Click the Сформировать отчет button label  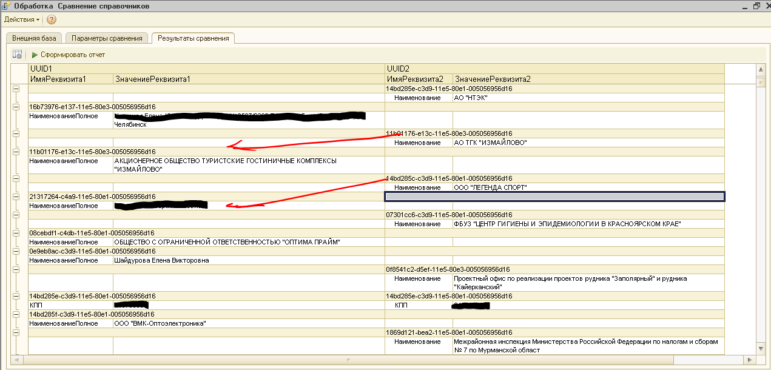(73, 55)
